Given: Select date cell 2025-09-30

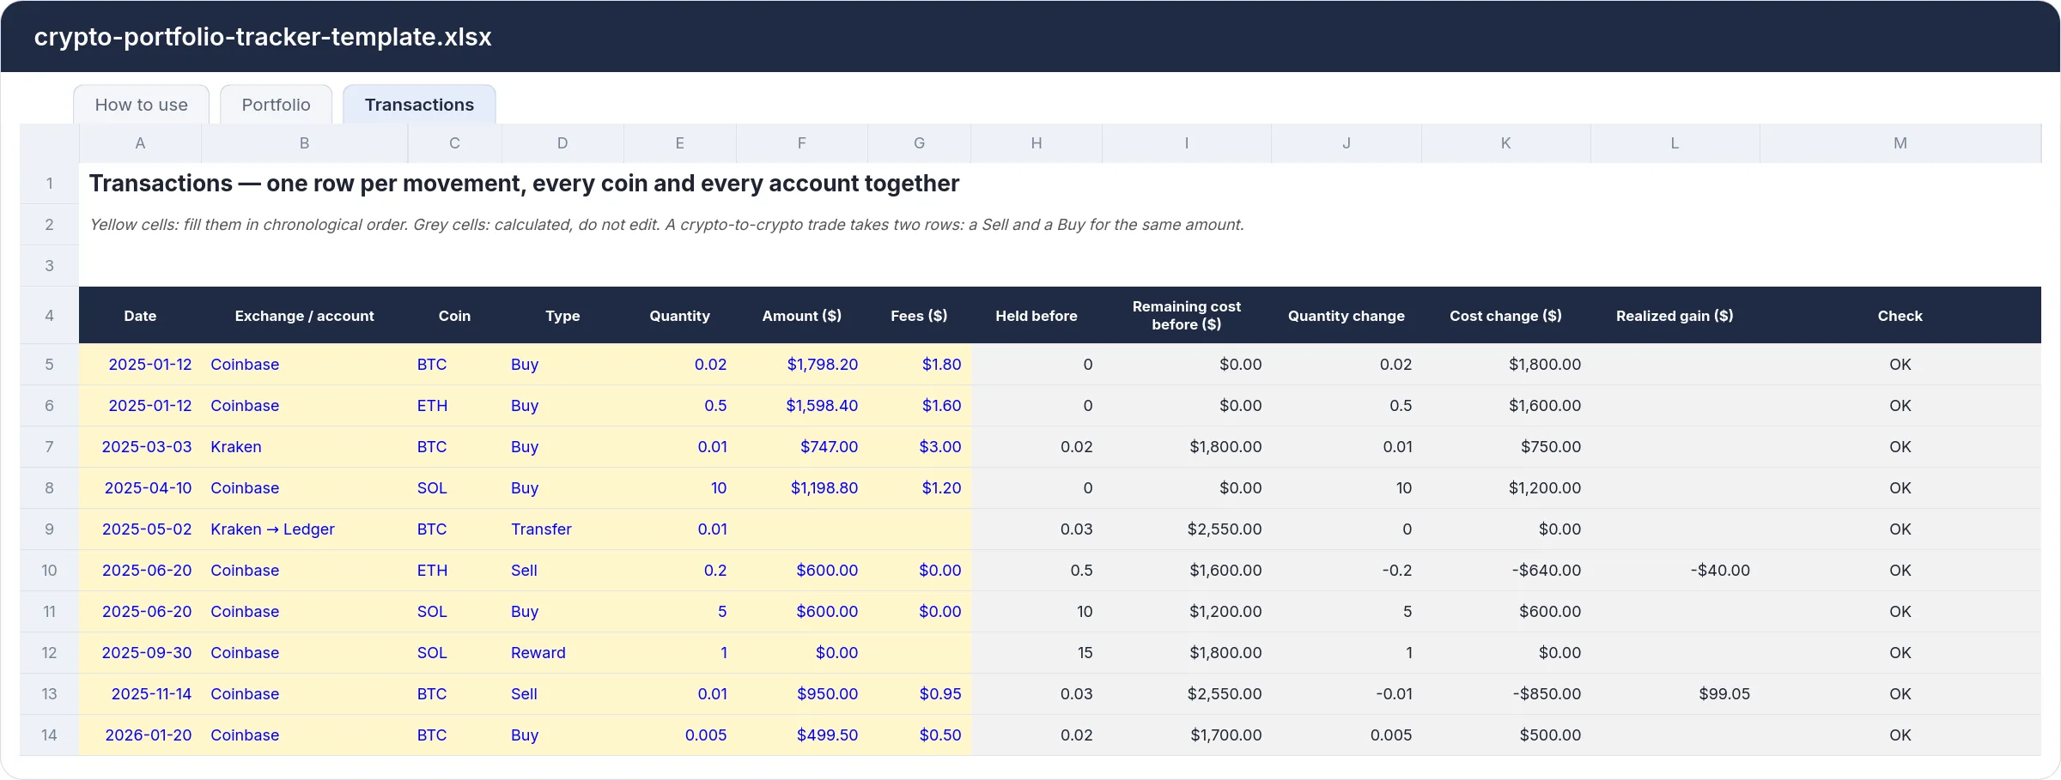Looking at the screenshot, I should 140,653.
